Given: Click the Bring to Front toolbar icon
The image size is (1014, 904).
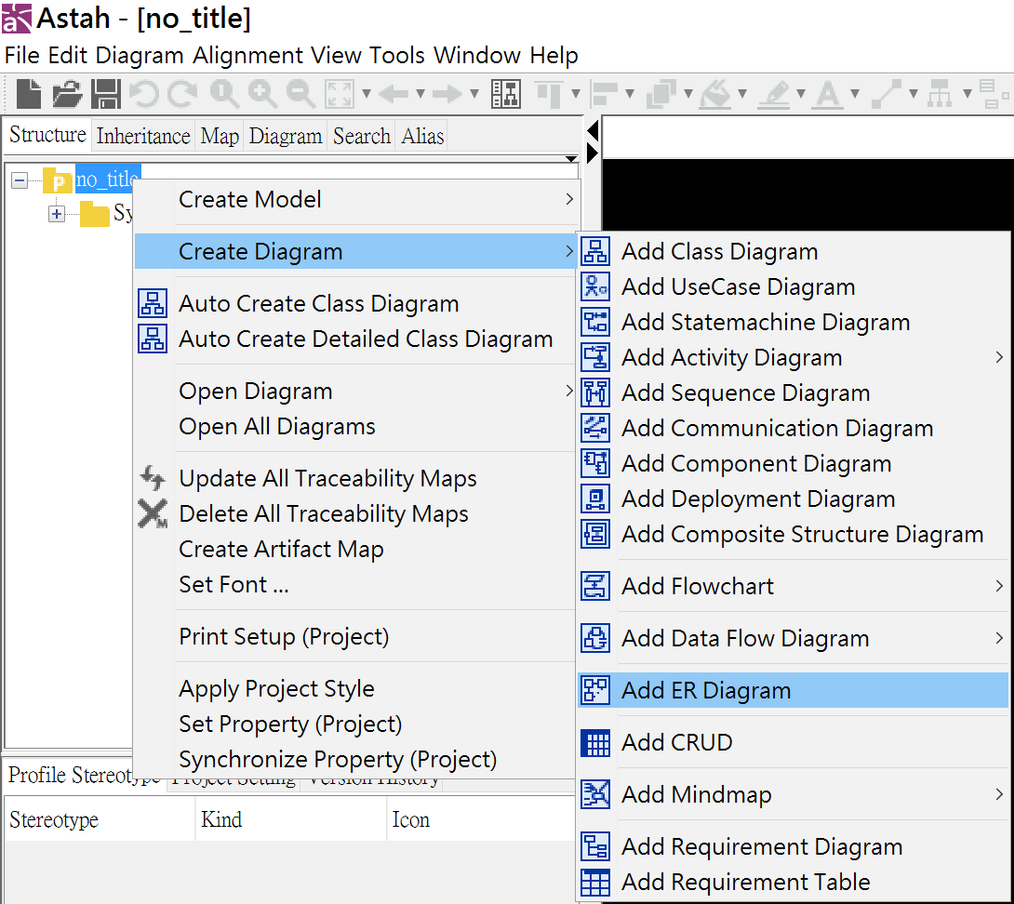Looking at the screenshot, I should 660,94.
